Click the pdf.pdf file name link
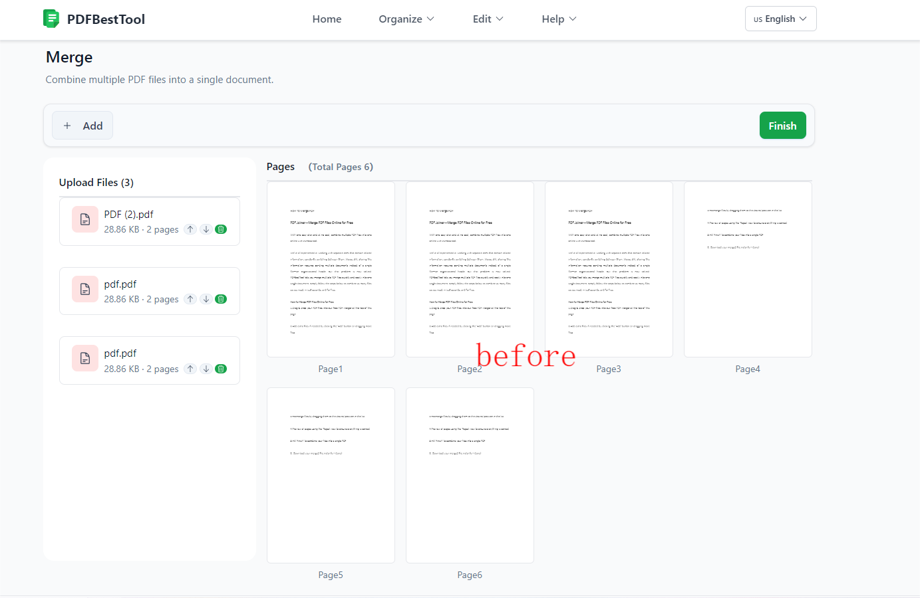 pos(120,284)
